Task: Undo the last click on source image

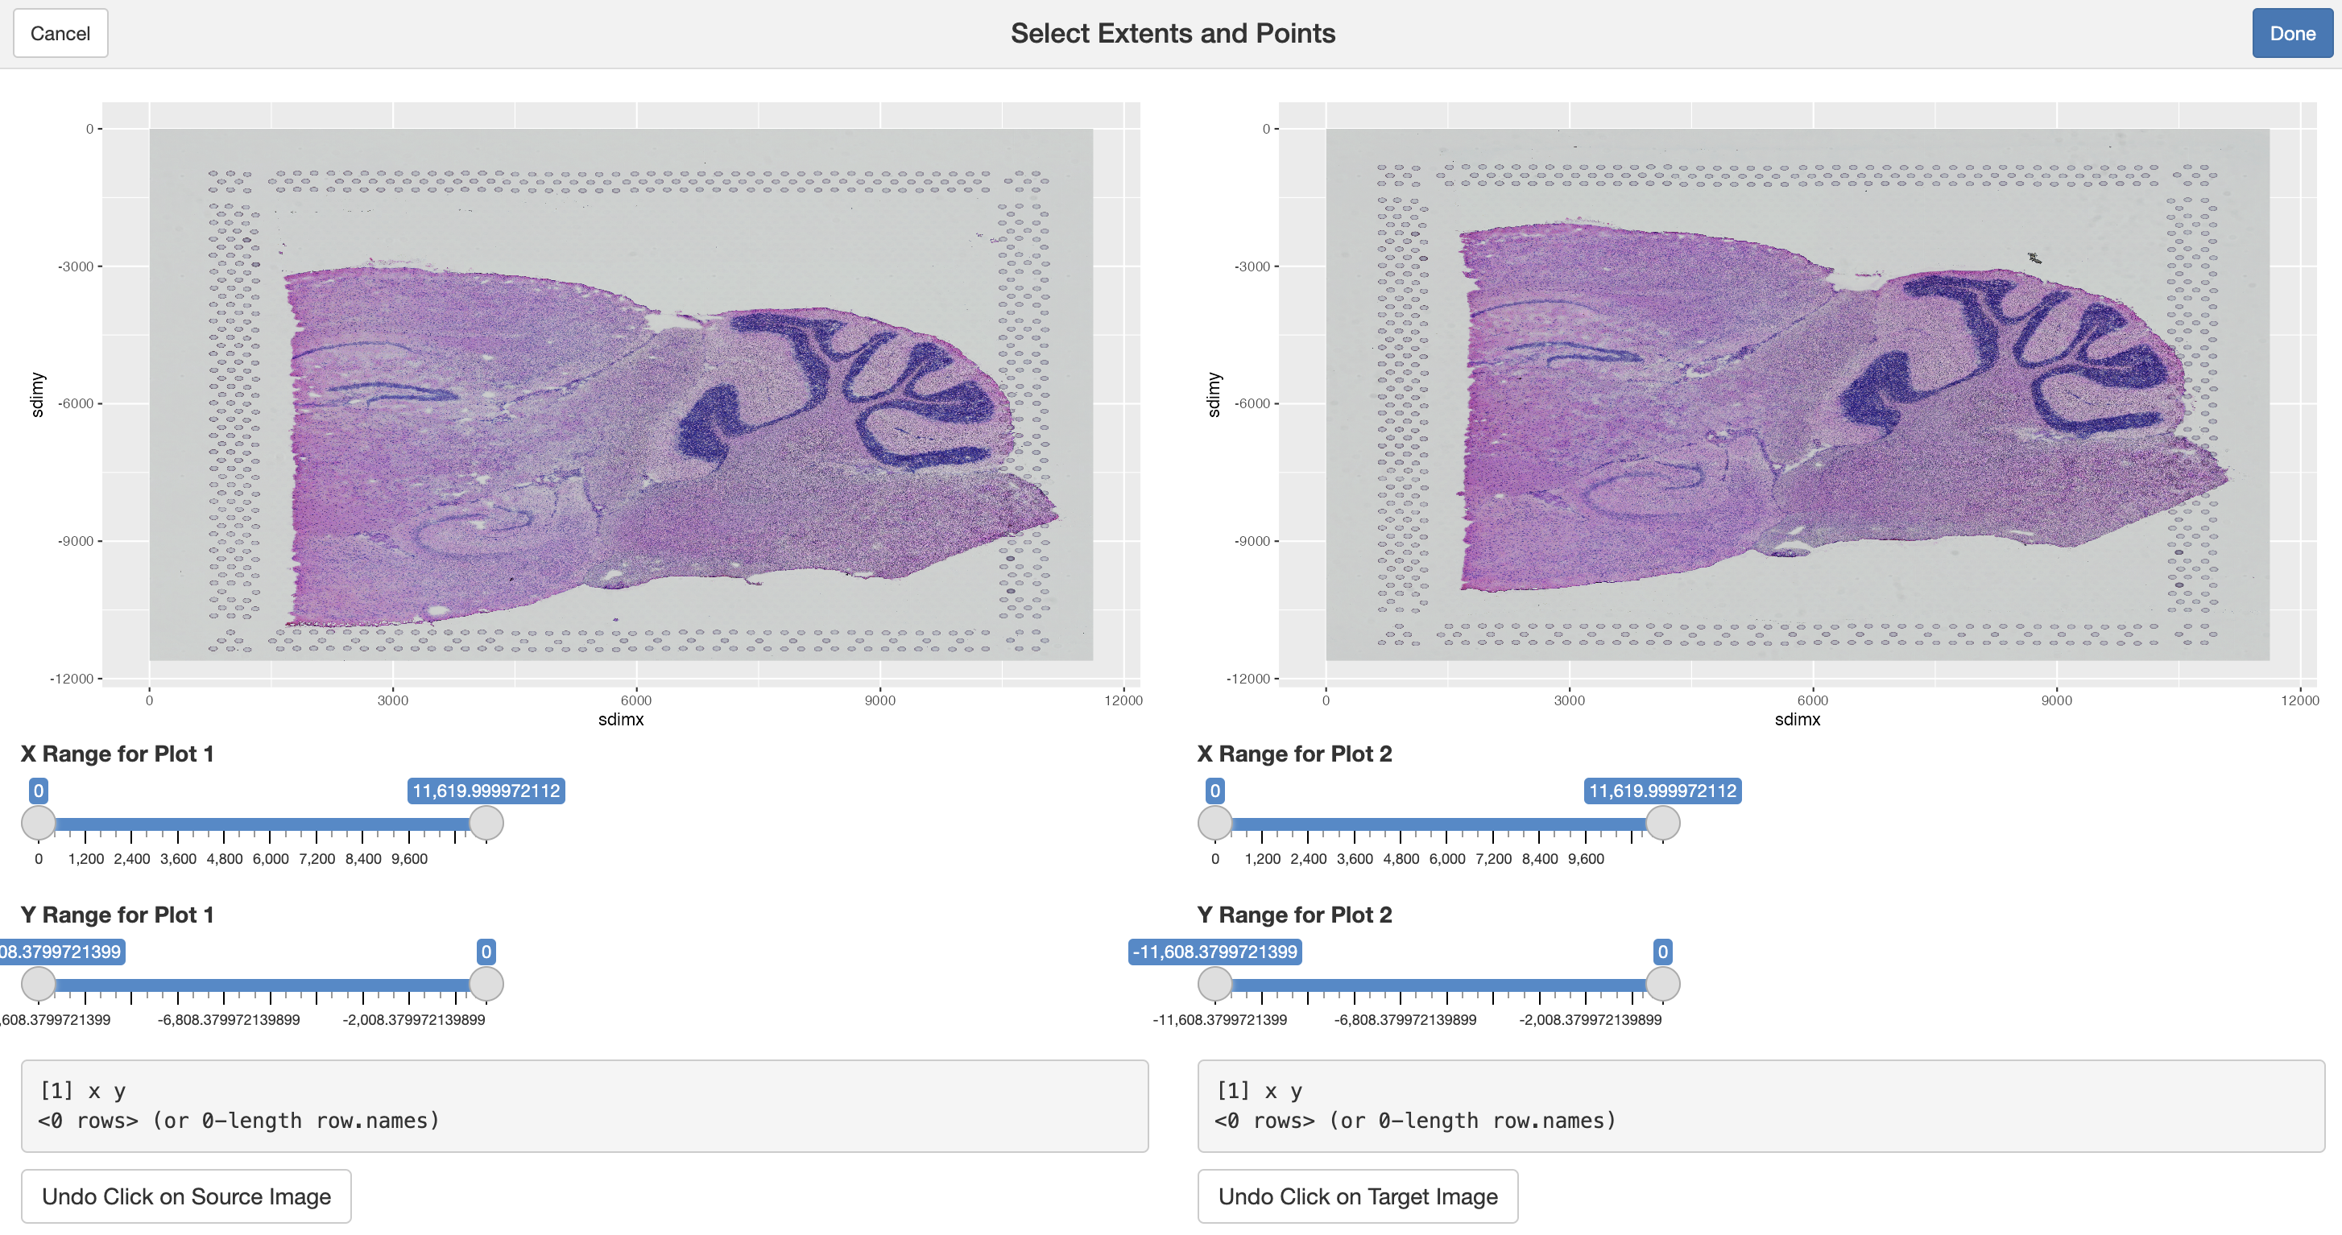Action: pos(185,1196)
